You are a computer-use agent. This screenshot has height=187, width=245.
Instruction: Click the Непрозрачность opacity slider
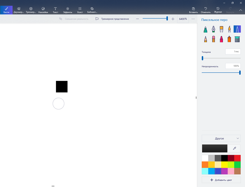221,73
